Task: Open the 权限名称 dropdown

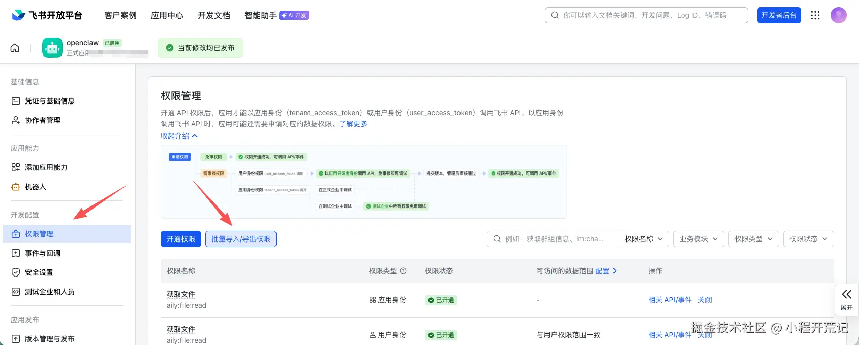Action: click(x=644, y=239)
